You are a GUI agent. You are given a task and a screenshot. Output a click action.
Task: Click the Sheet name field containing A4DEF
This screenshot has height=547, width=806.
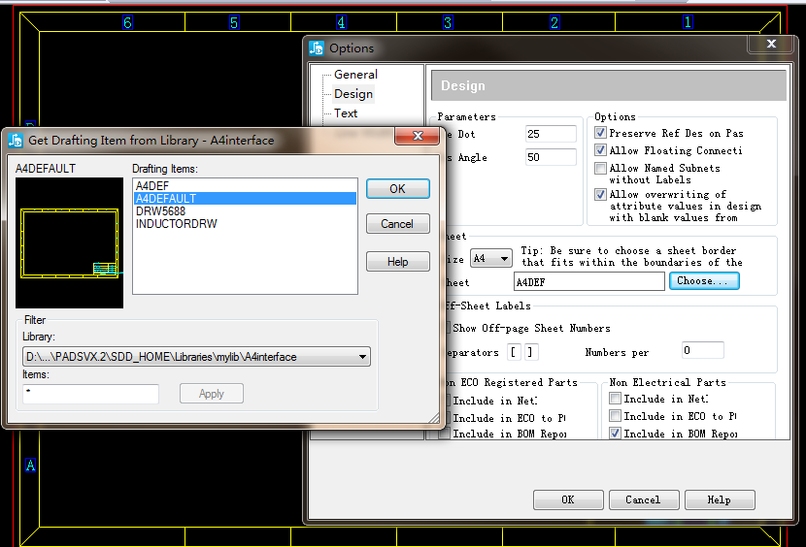pos(589,281)
